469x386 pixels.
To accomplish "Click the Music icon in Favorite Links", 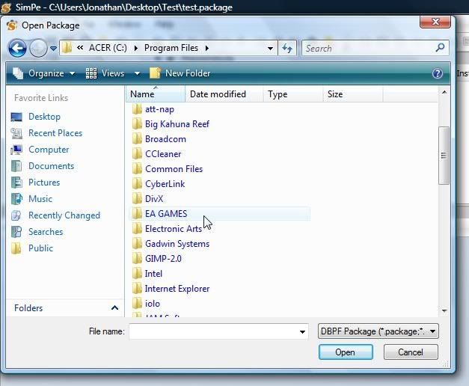I will pyautogui.click(x=16, y=199).
